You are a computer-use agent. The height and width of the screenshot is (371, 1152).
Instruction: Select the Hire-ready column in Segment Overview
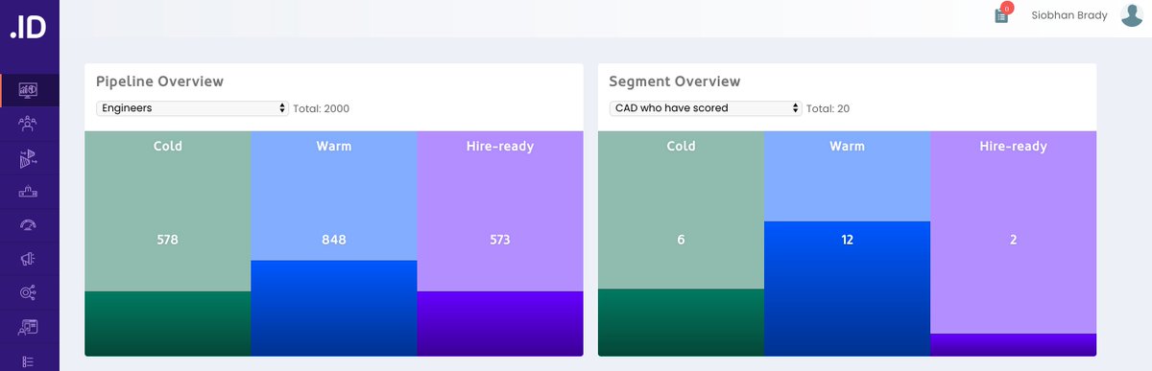pos(1014,243)
